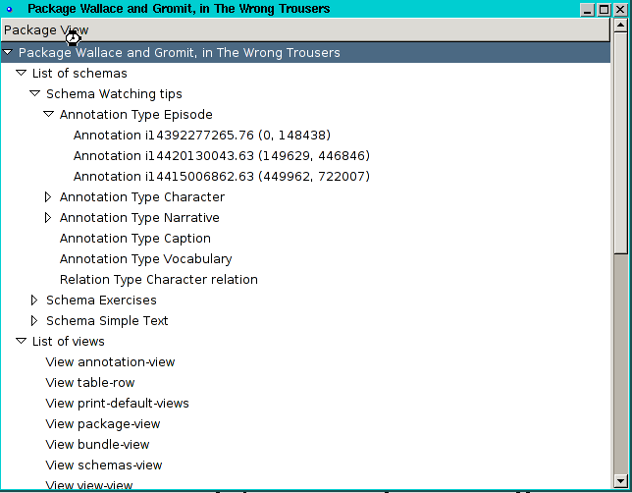This screenshot has height=493, width=632.
Task: Collapse the List of views node
Action: click(x=22, y=342)
